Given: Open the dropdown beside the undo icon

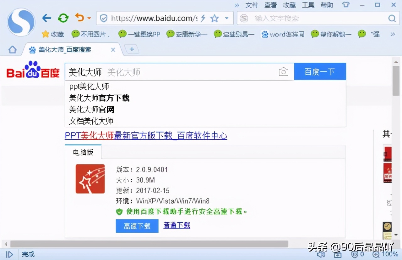Looking at the screenshot, I should [89, 18].
